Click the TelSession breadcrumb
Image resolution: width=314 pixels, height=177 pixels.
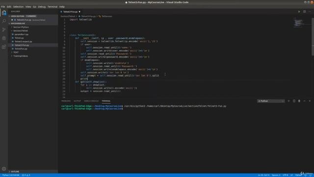tap(105, 16)
